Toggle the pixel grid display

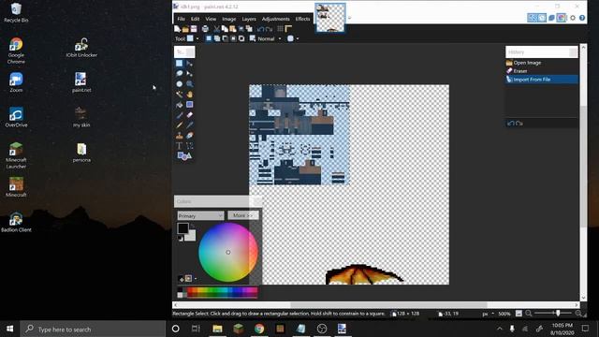point(280,29)
